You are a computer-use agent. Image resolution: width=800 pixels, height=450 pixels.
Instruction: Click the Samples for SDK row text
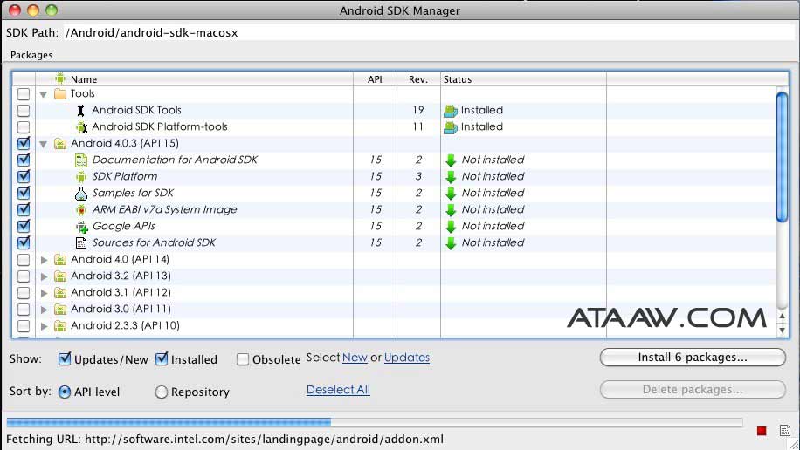(133, 193)
